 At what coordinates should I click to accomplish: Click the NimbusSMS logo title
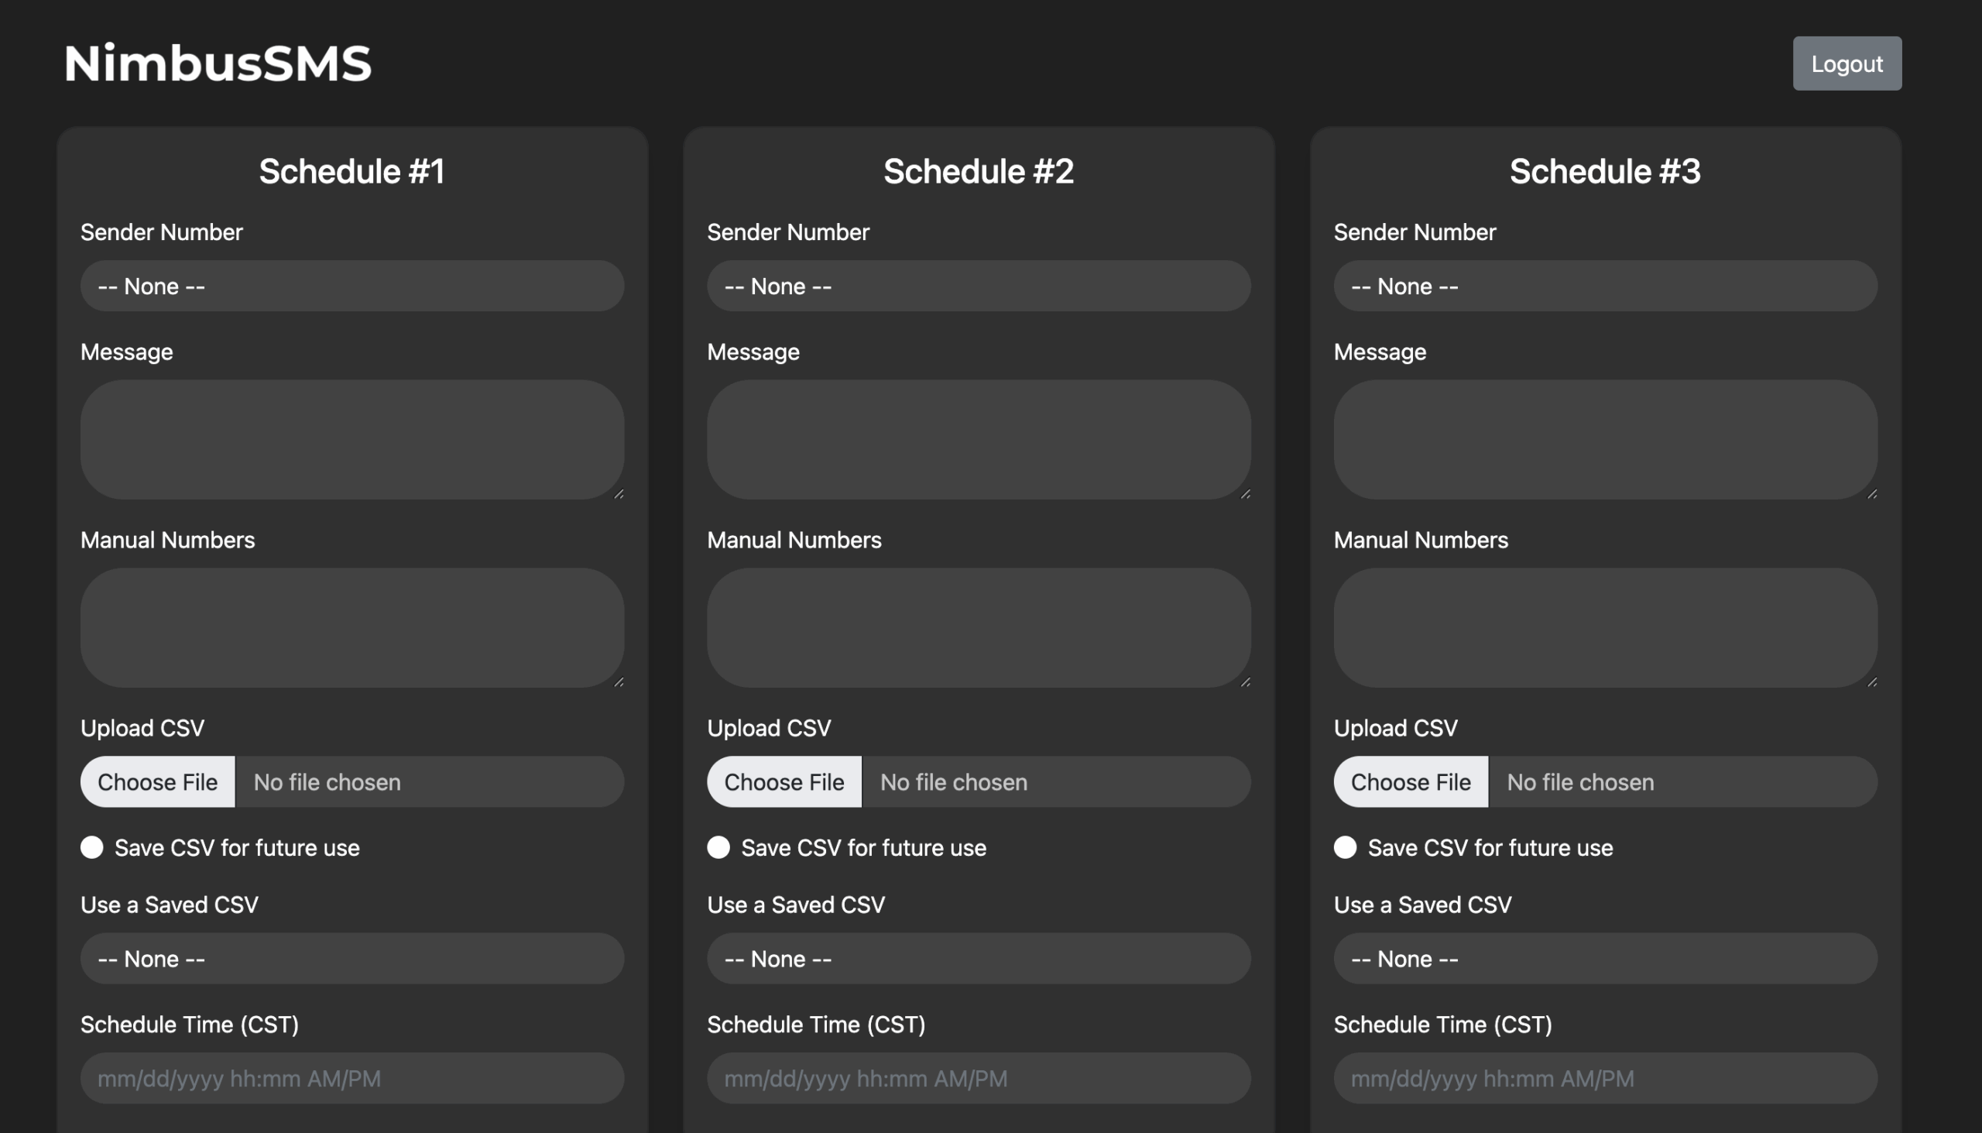218,64
